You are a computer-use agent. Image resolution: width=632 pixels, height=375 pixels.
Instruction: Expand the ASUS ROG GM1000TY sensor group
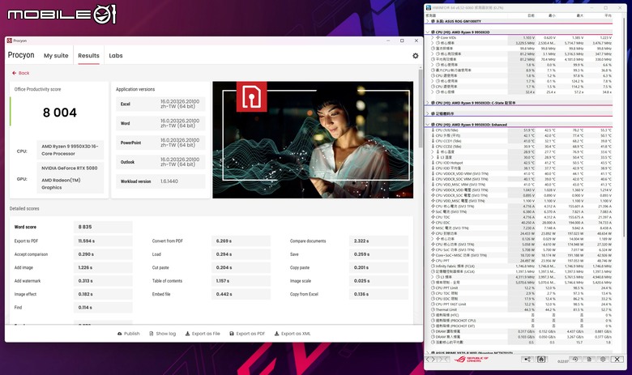[x=428, y=21]
